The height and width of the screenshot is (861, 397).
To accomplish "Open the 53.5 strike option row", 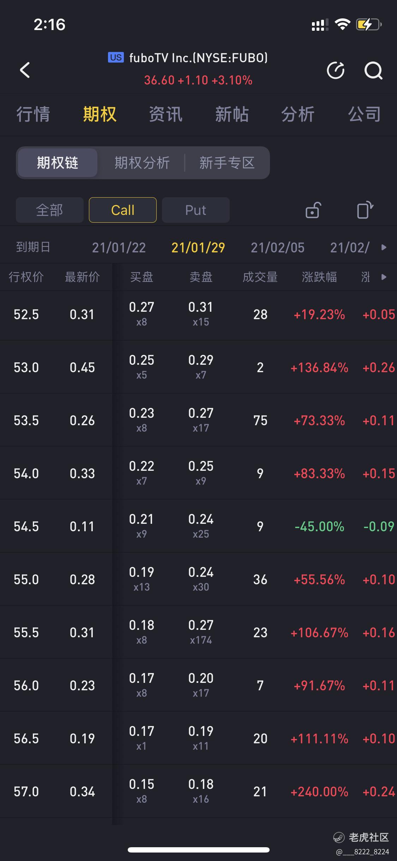I will pyautogui.click(x=198, y=420).
